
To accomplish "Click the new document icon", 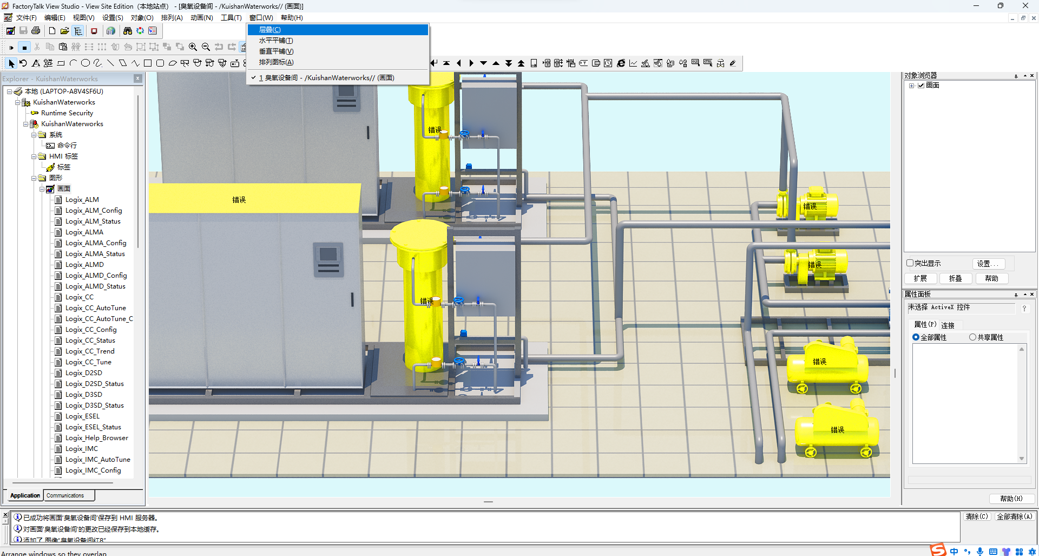I will [52, 31].
